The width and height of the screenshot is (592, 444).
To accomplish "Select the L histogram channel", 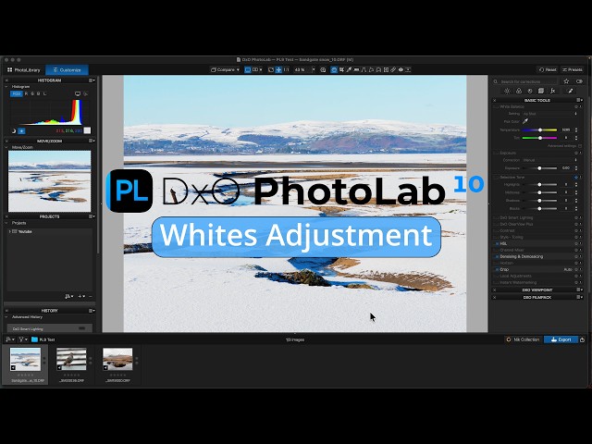I will (44, 93).
